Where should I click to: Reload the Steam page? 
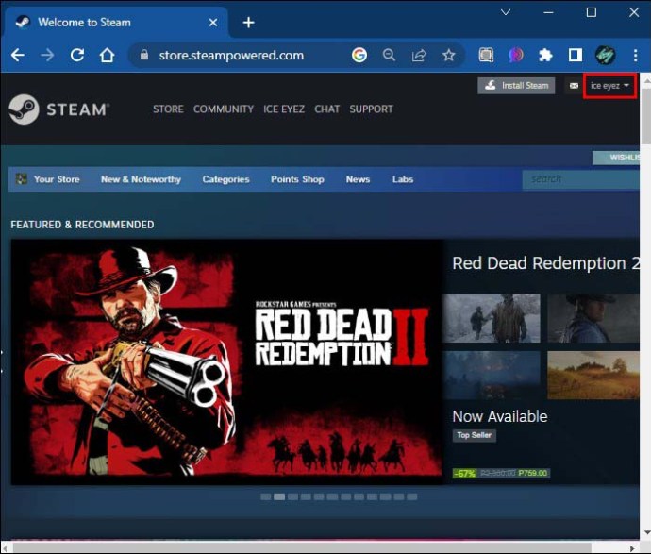click(x=77, y=55)
